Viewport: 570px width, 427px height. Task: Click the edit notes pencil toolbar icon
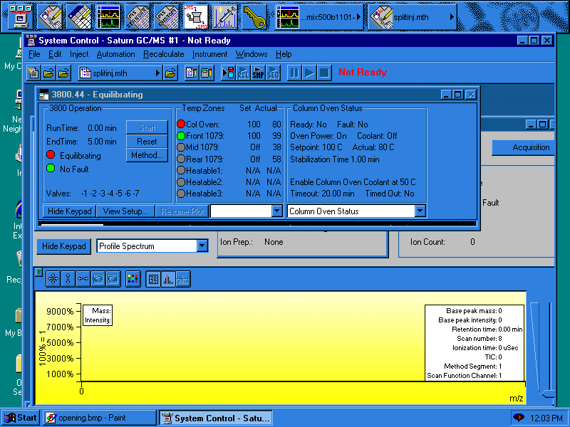[x=191, y=73]
